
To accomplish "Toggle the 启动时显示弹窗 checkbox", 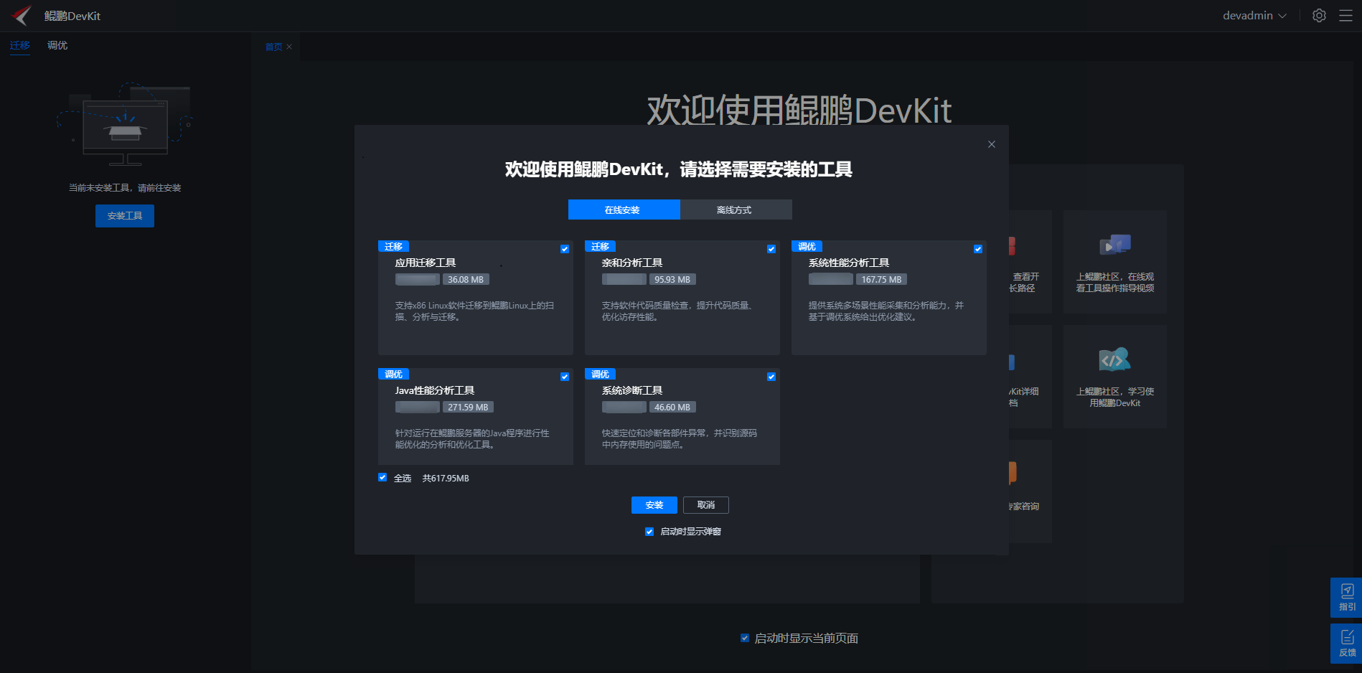I will click(649, 532).
